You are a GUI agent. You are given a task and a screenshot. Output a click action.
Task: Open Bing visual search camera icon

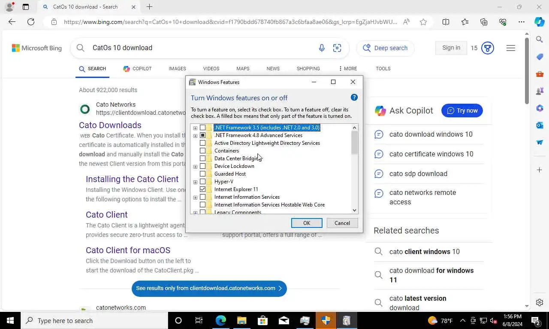click(337, 48)
